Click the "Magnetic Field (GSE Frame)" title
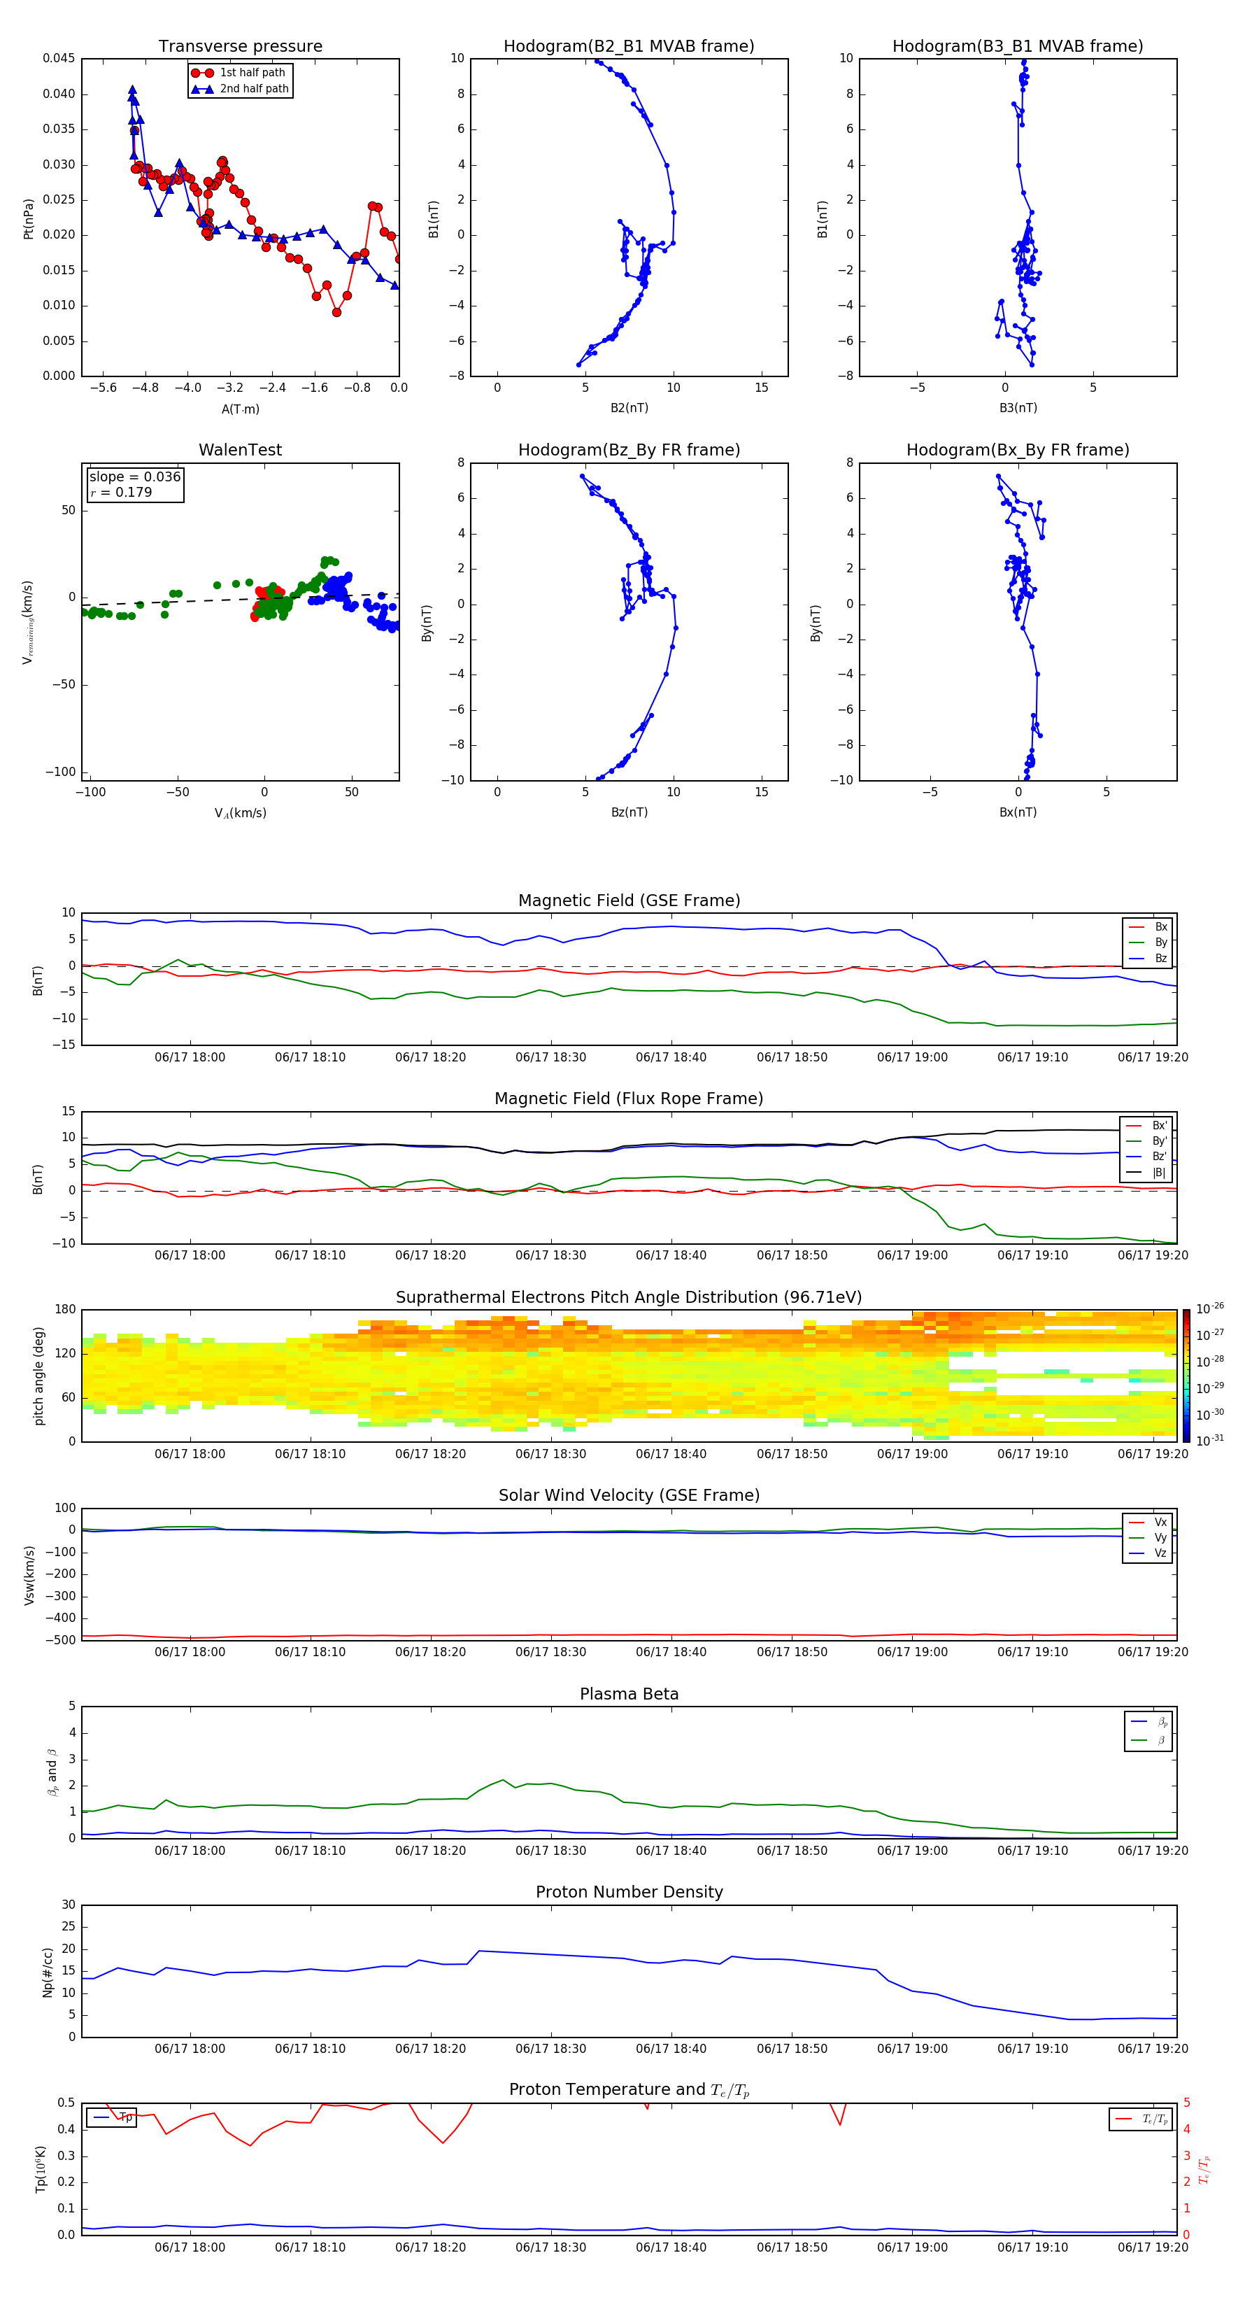This screenshot has width=1259, height=2309. (x=629, y=901)
